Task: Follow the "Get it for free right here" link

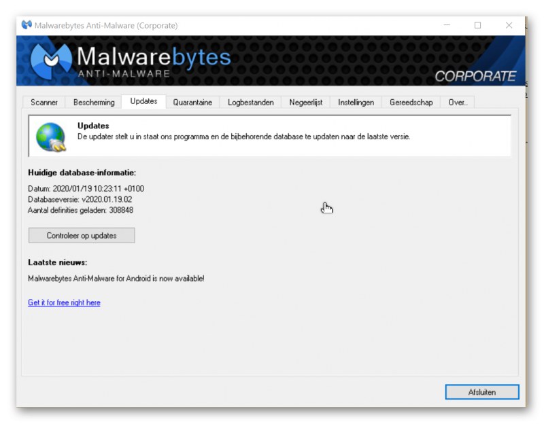Action: click(64, 302)
